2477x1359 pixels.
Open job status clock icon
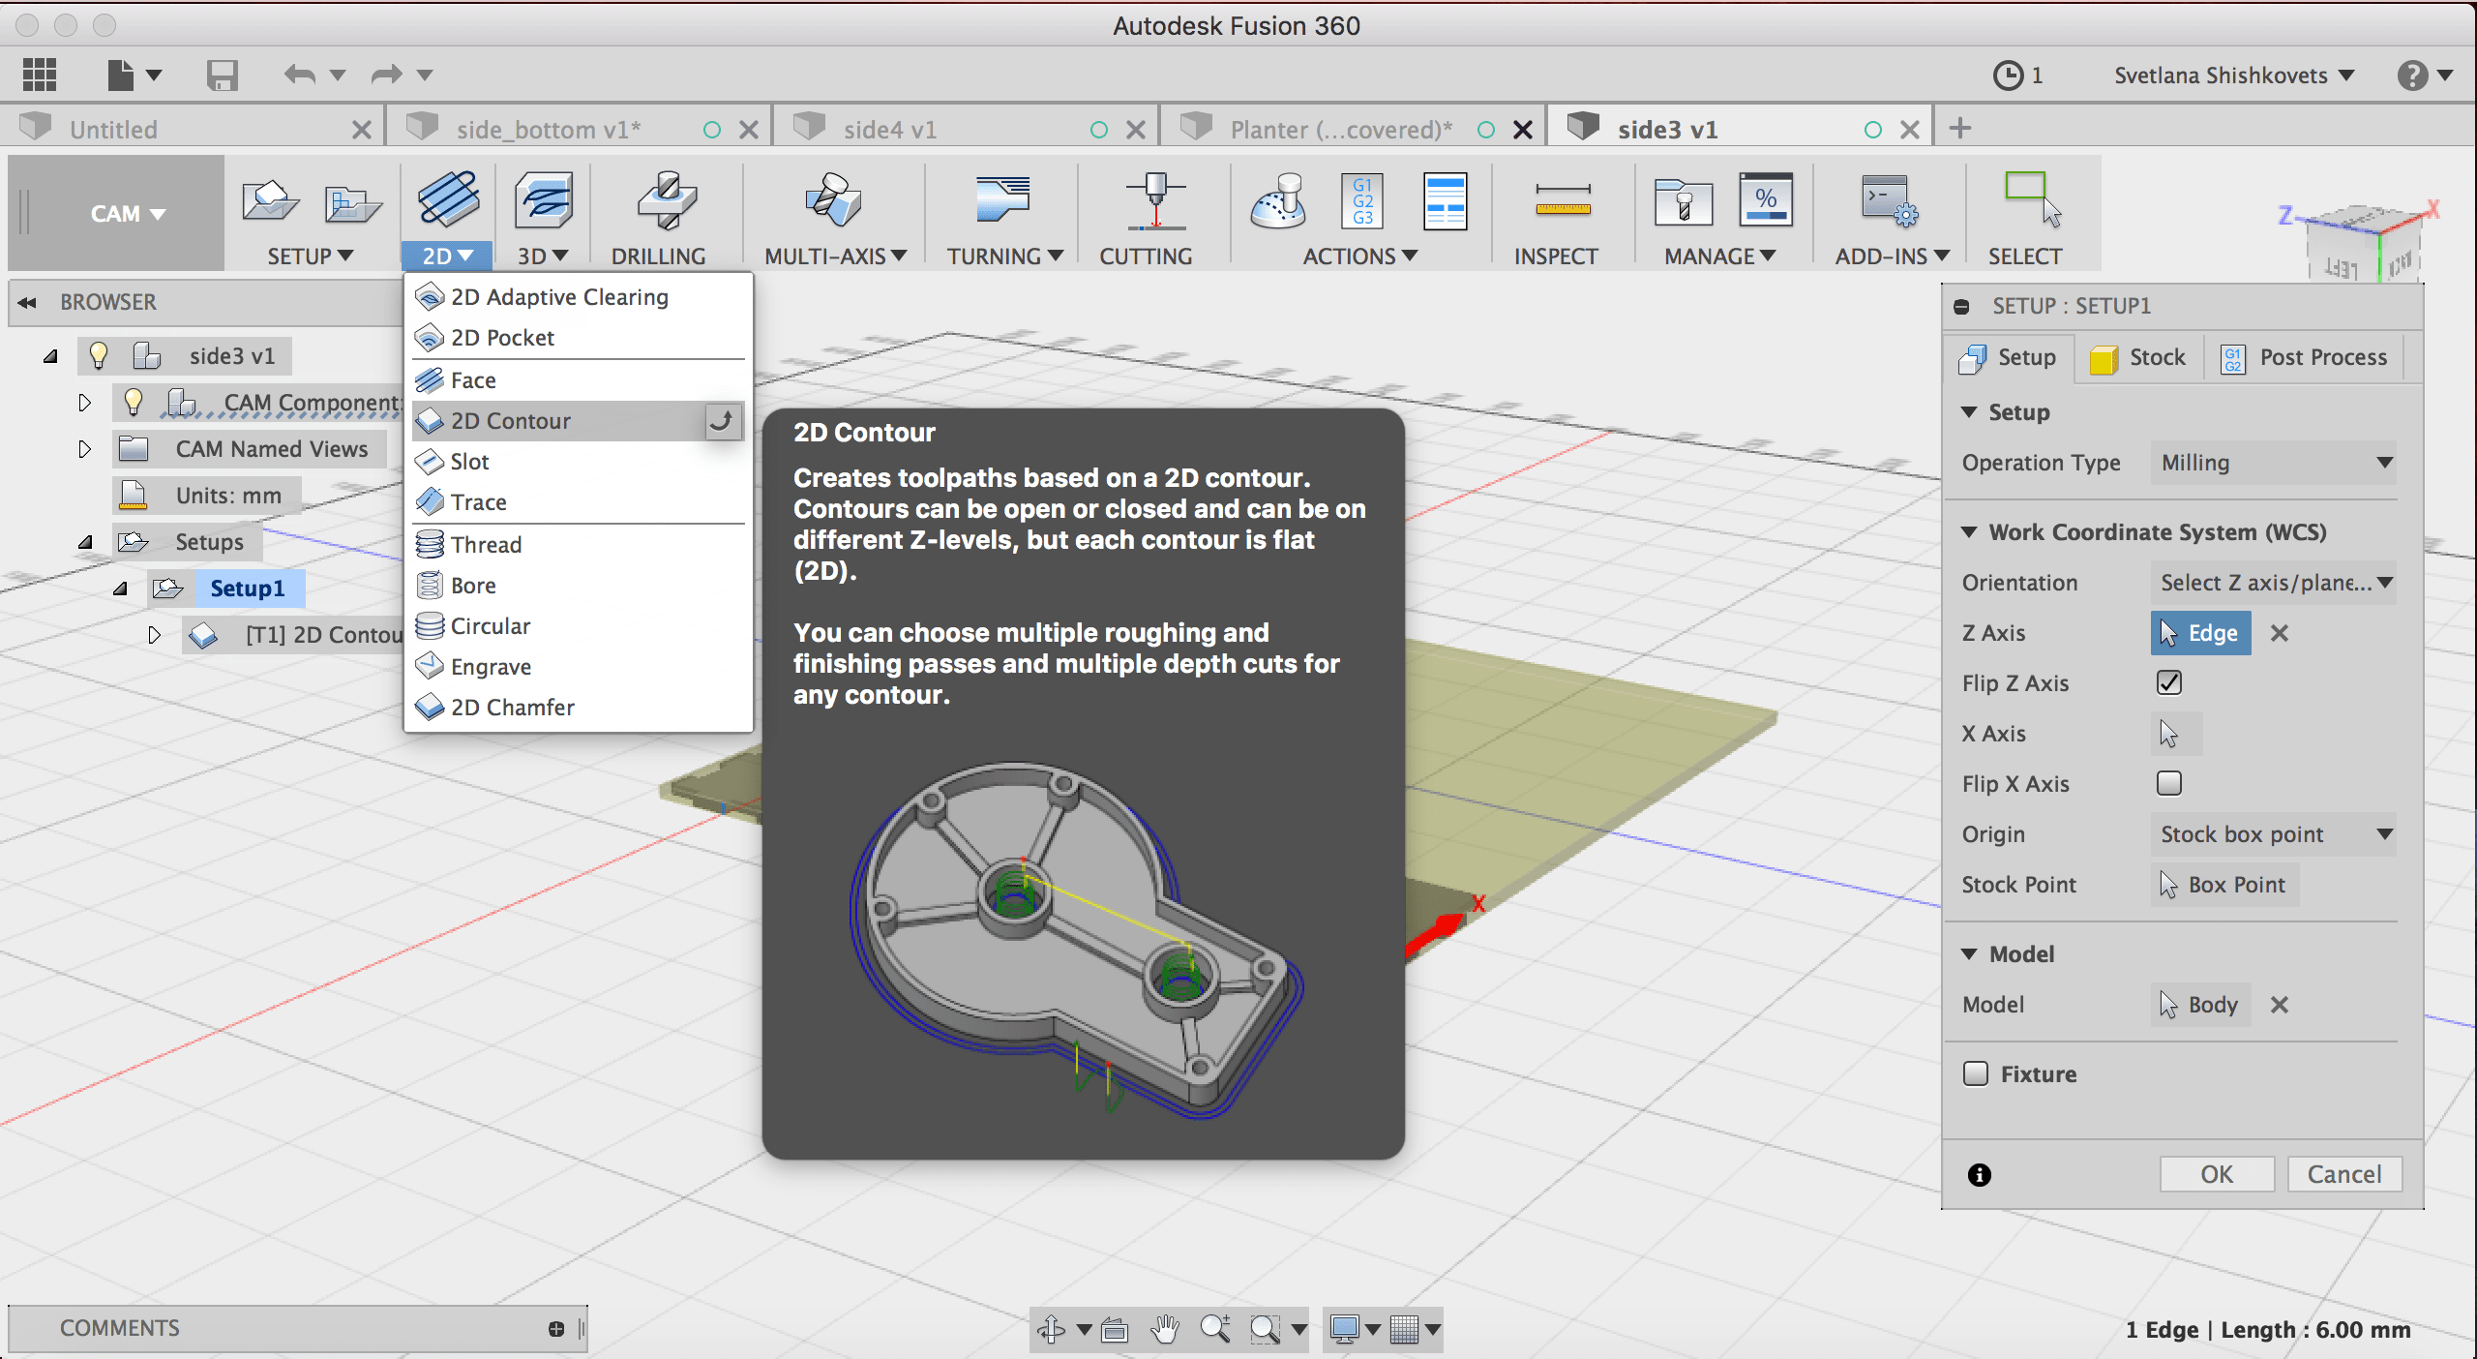(x=2008, y=75)
